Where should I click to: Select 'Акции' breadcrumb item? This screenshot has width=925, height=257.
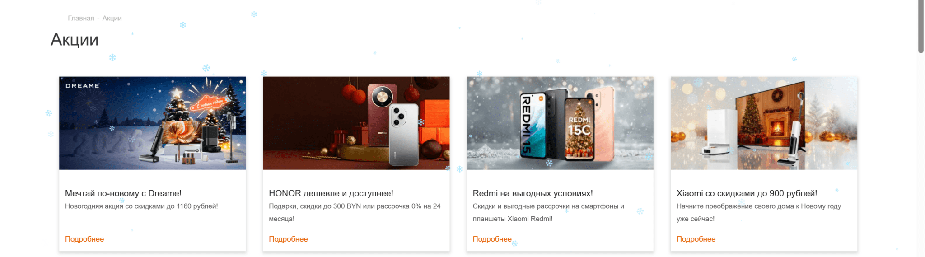(x=112, y=18)
